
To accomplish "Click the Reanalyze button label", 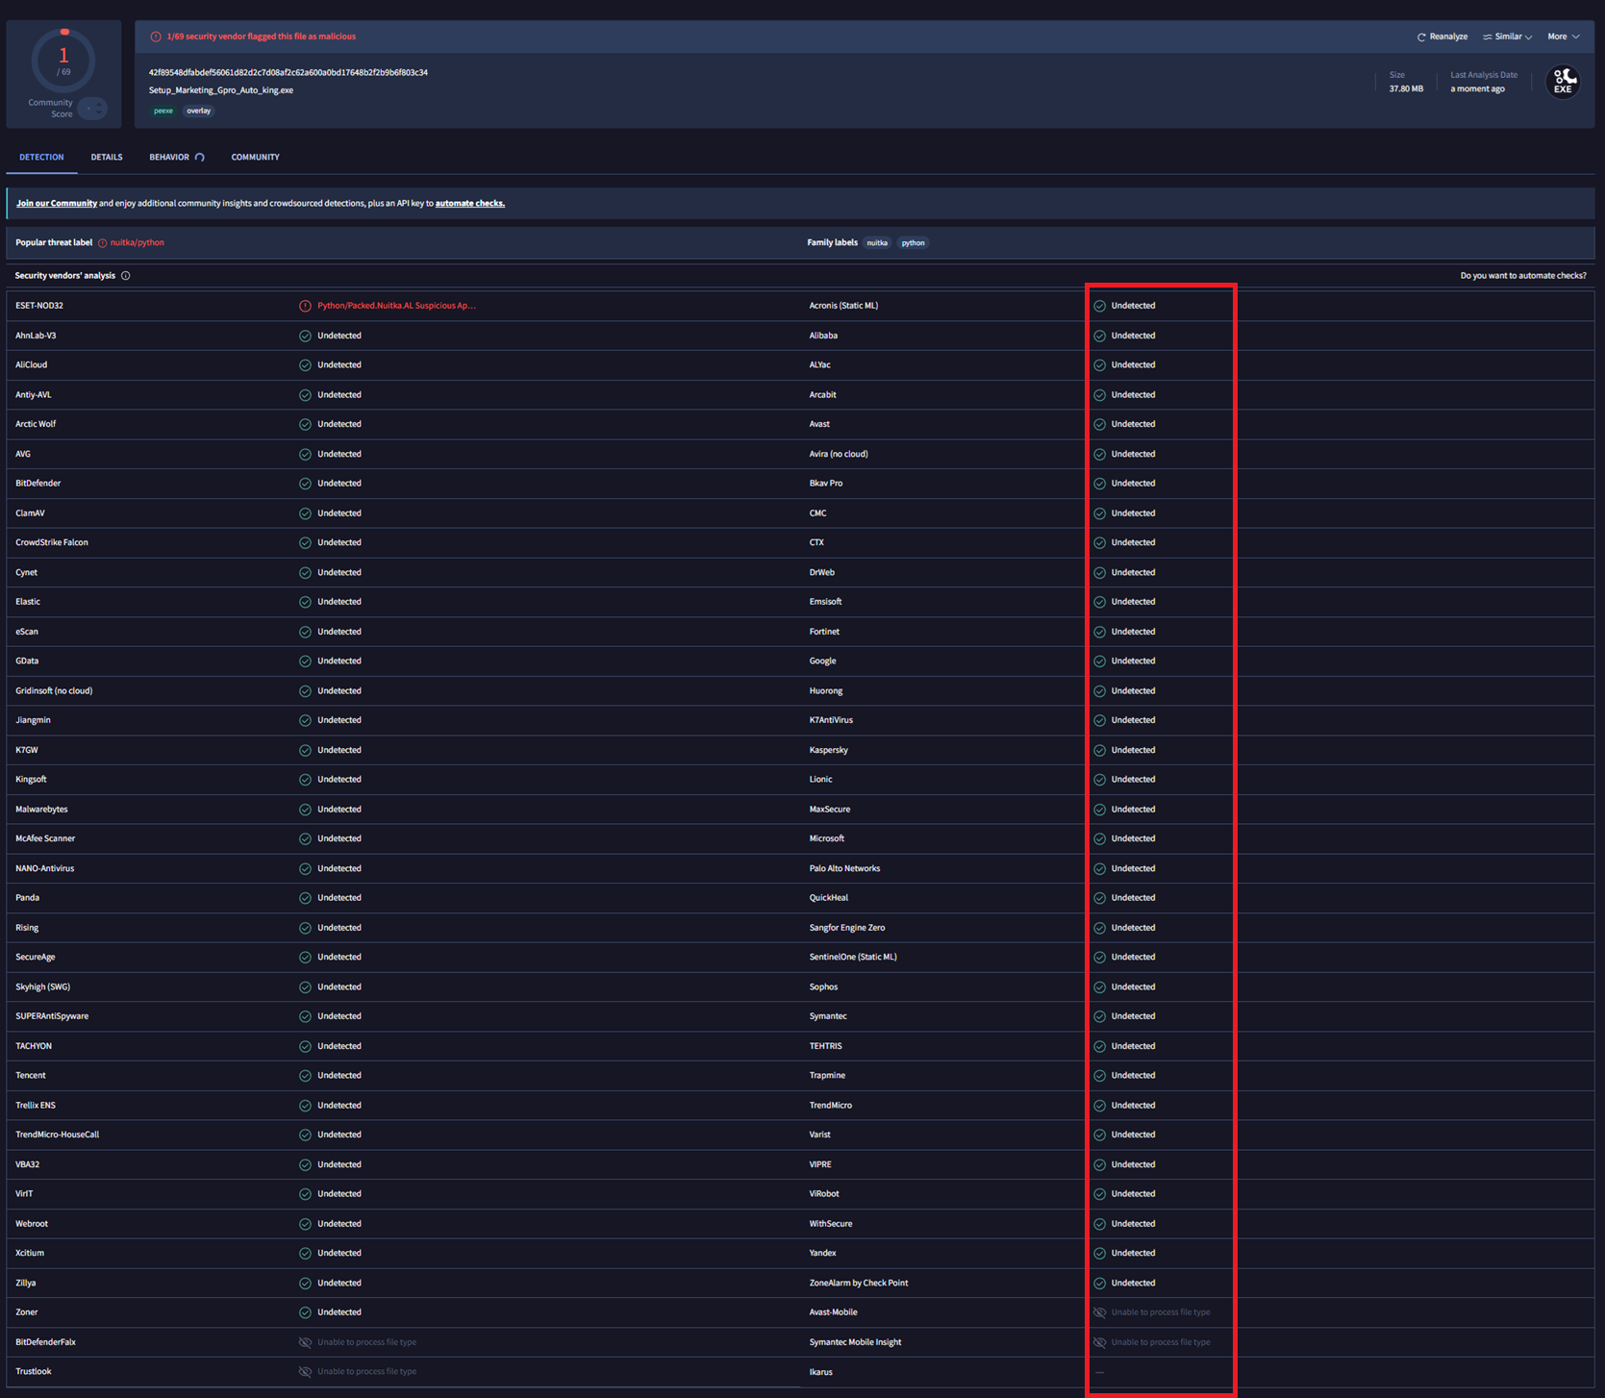I will click(1448, 37).
